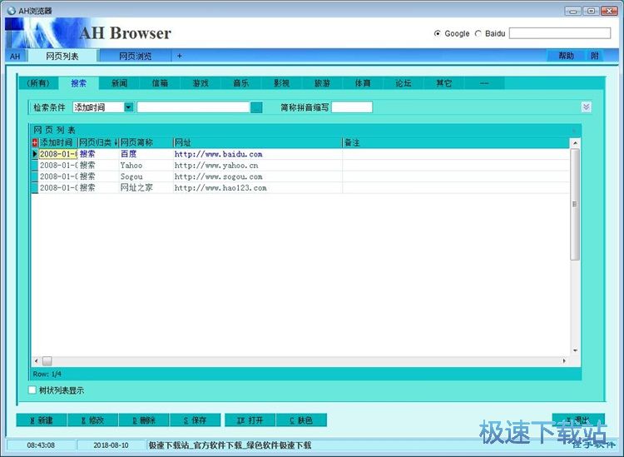Select the 影视 category tab
624x457 pixels.
(281, 83)
